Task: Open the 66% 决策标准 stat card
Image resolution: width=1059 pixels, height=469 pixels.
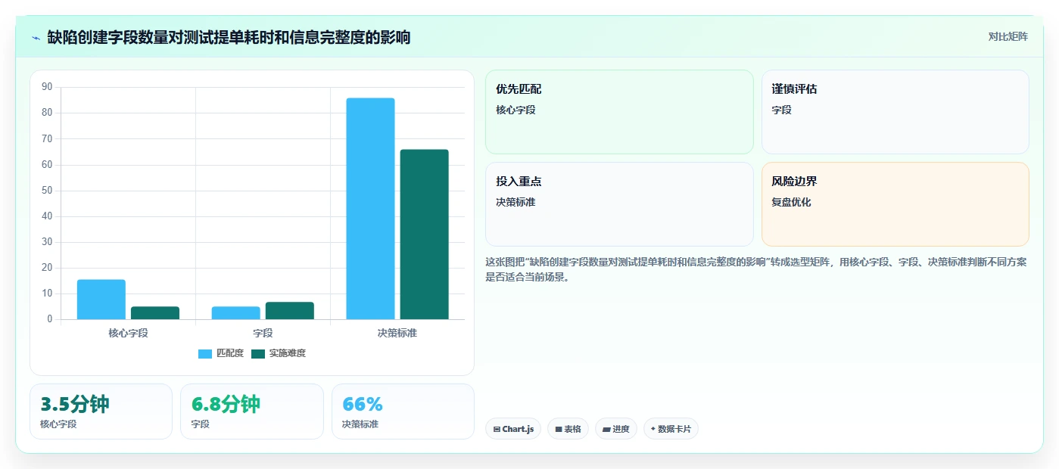Action: tap(403, 412)
